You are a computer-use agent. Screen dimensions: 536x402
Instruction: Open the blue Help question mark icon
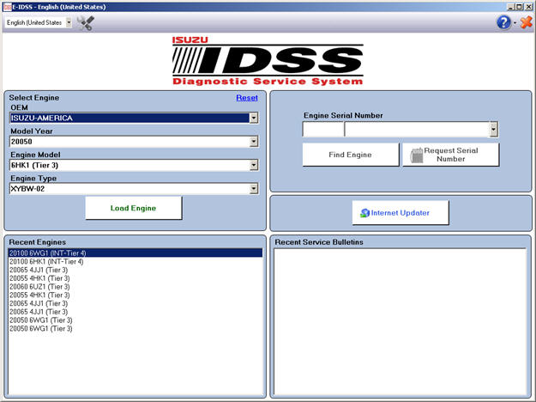(503, 22)
